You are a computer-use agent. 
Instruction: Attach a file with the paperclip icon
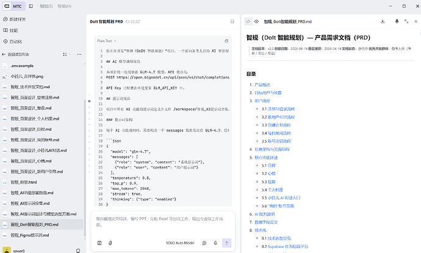110,243
